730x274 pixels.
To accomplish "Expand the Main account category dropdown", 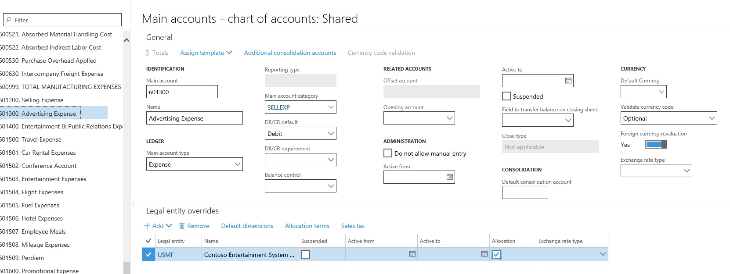I will point(331,107).
